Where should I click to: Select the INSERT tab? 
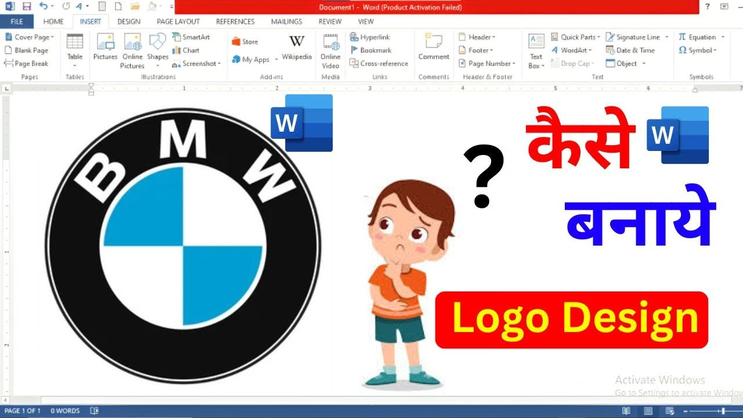(x=91, y=21)
